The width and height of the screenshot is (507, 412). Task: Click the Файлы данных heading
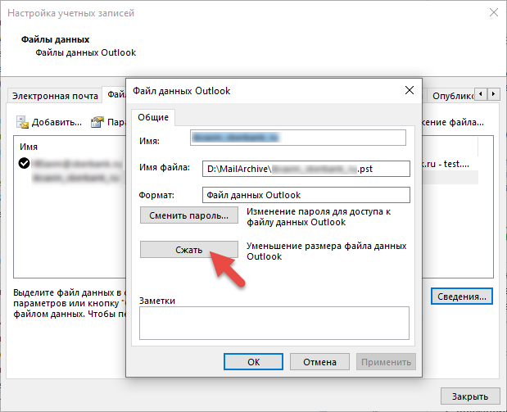56,39
